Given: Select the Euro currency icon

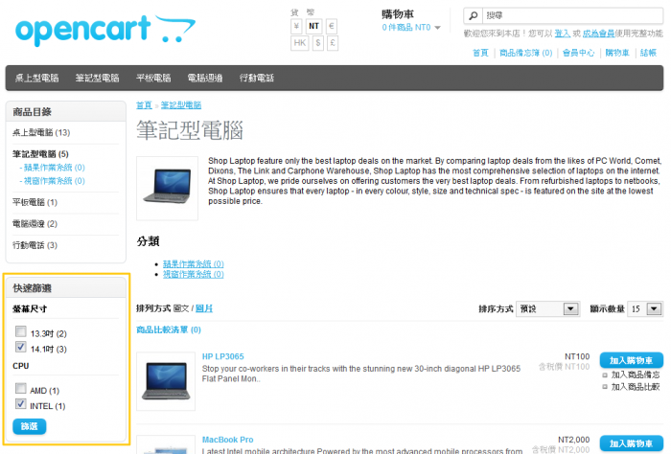Looking at the screenshot, I should 332,26.
